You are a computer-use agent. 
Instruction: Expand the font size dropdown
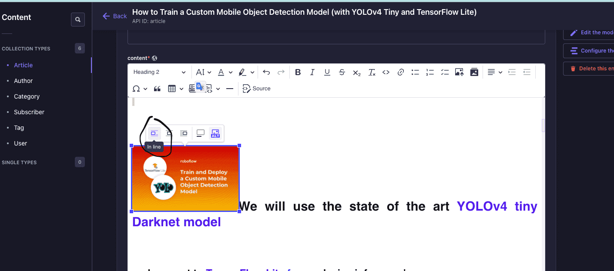tap(203, 72)
